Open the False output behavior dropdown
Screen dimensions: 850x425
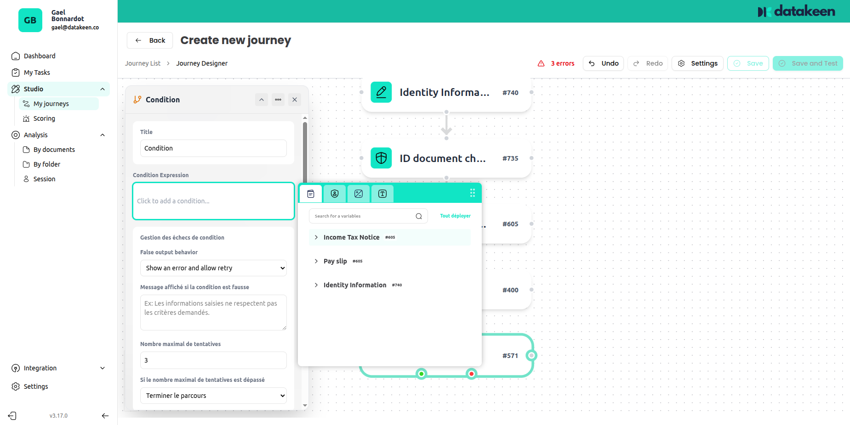[x=213, y=268]
